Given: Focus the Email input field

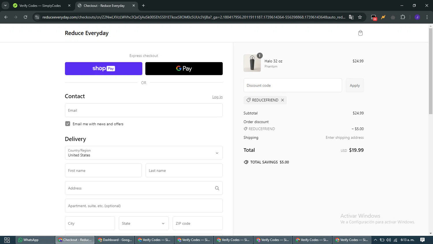Looking at the screenshot, I should coord(144,110).
